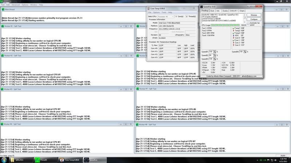This screenshot has height=163, width=291.
Task: Click the Worker #3 Self-Test window icon
Action: (2, 89)
